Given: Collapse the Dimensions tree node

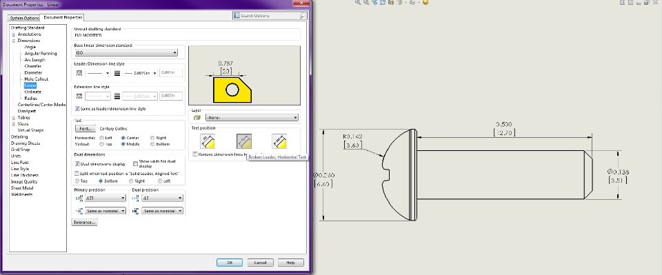Looking at the screenshot, I should pos(14,41).
